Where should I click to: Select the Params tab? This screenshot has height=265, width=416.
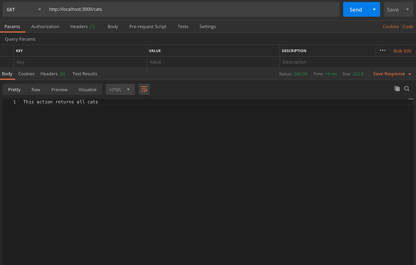coord(12,27)
